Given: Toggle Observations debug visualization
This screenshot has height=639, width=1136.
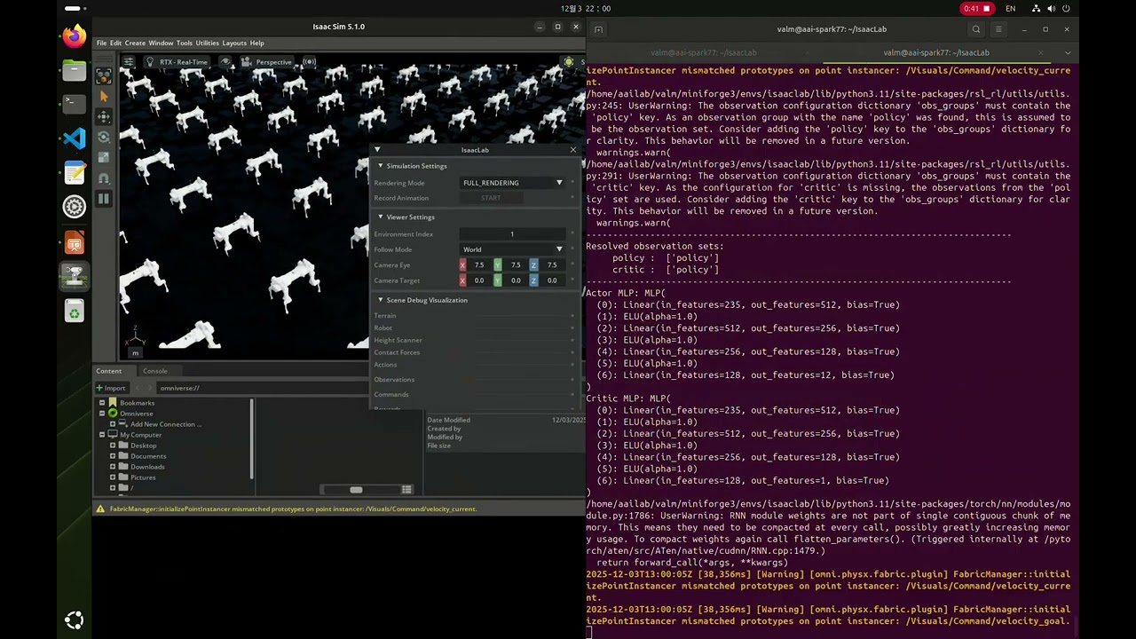Looking at the screenshot, I should tap(572, 380).
